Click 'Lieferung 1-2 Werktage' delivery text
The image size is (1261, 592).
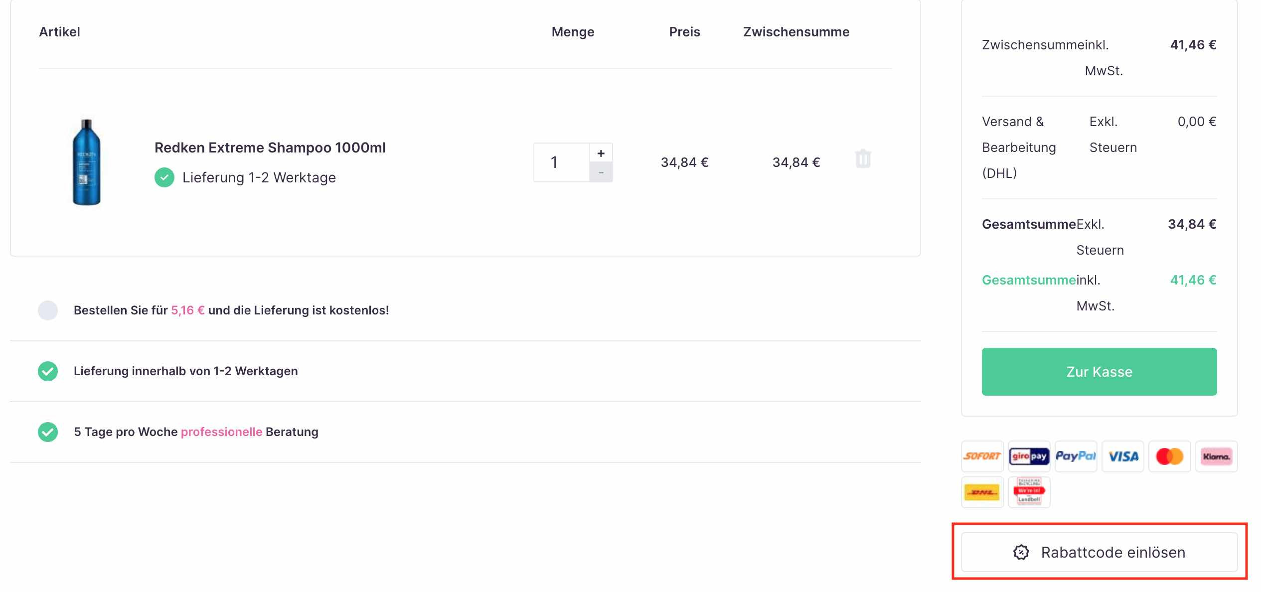[259, 177]
